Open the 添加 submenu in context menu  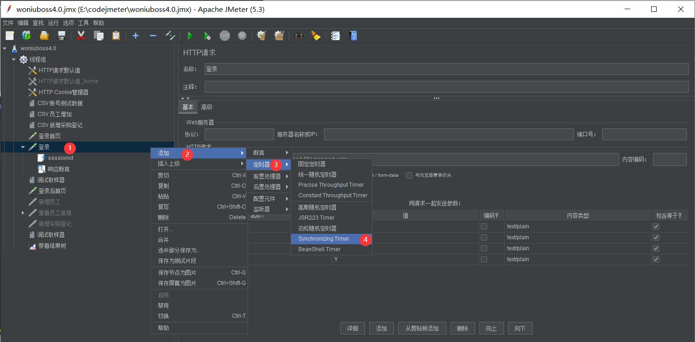[199, 153]
